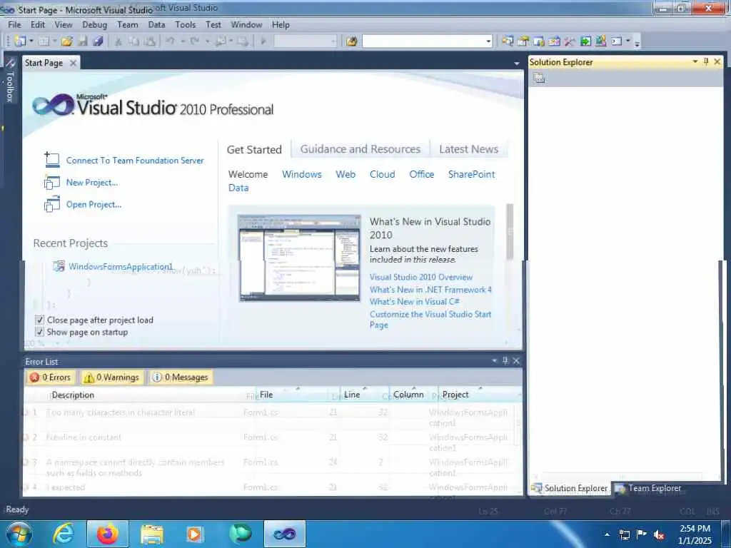Click the Toolbox crossed-tools toolbar icon
Image resolution: width=731 pixels, height=548 pixels.
click(x=570, y=41)
